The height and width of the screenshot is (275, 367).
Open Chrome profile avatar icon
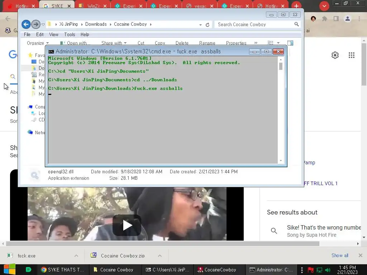click(x=348, y=19)
